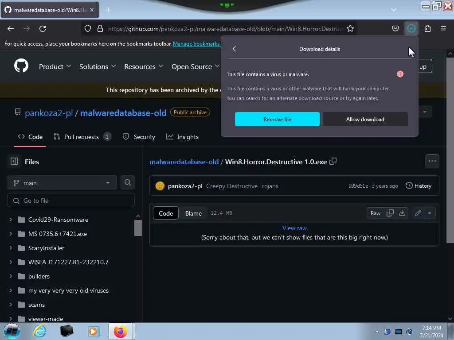The image size is (454, 340).
Task: Open the Resources navigation dropdown
Action: point(144,66)
